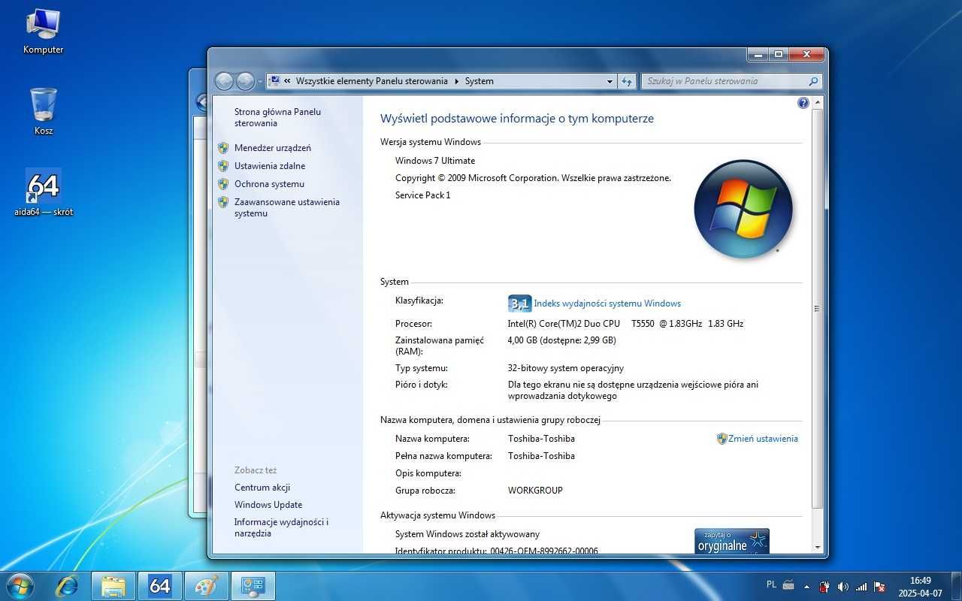Click the System breadcrumb segment
962x601 pixels.
pos(479,81)
